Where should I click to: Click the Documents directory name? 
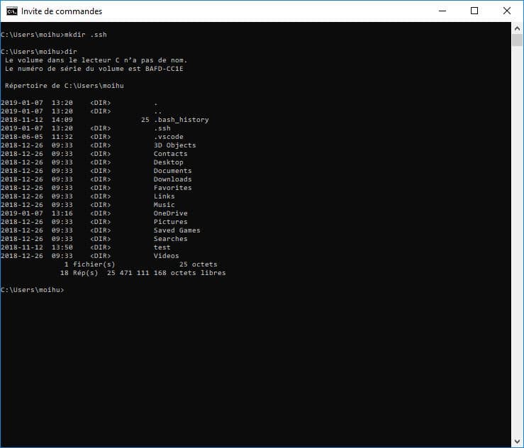pos(172,171)
